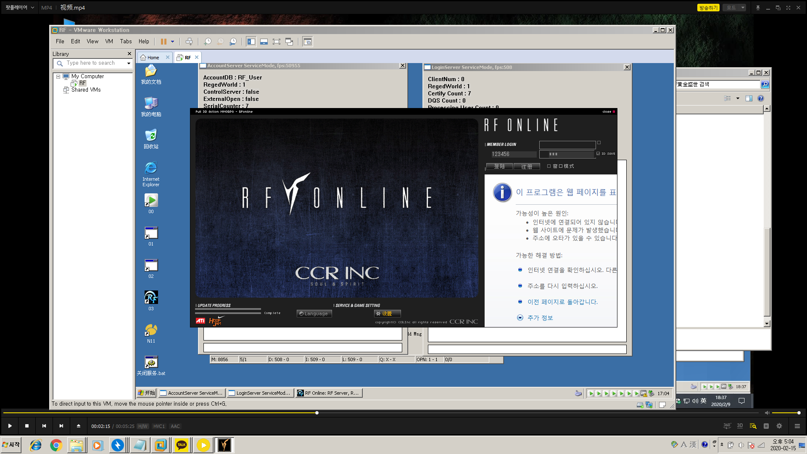
Task: Collapse the My Computer tree node
Action: click(x=58, y=77)
